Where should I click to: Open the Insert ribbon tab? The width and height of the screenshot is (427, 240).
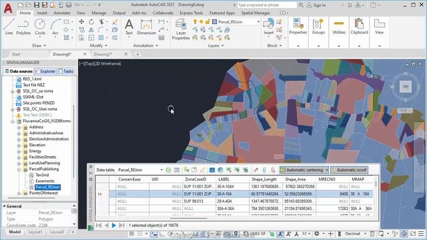pyautogui.click(x=42, y=13)
